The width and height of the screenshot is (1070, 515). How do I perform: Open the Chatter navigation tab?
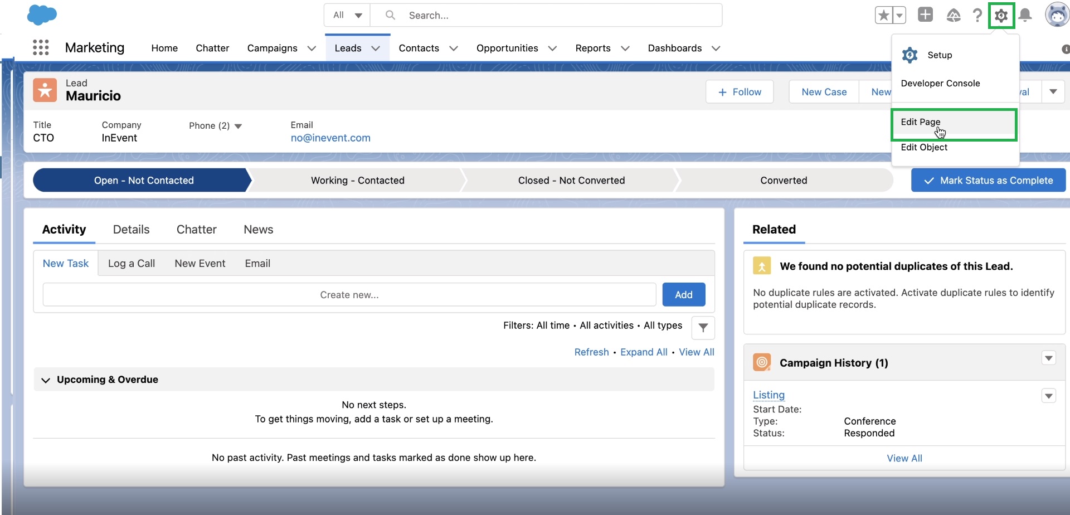(212, 48)
